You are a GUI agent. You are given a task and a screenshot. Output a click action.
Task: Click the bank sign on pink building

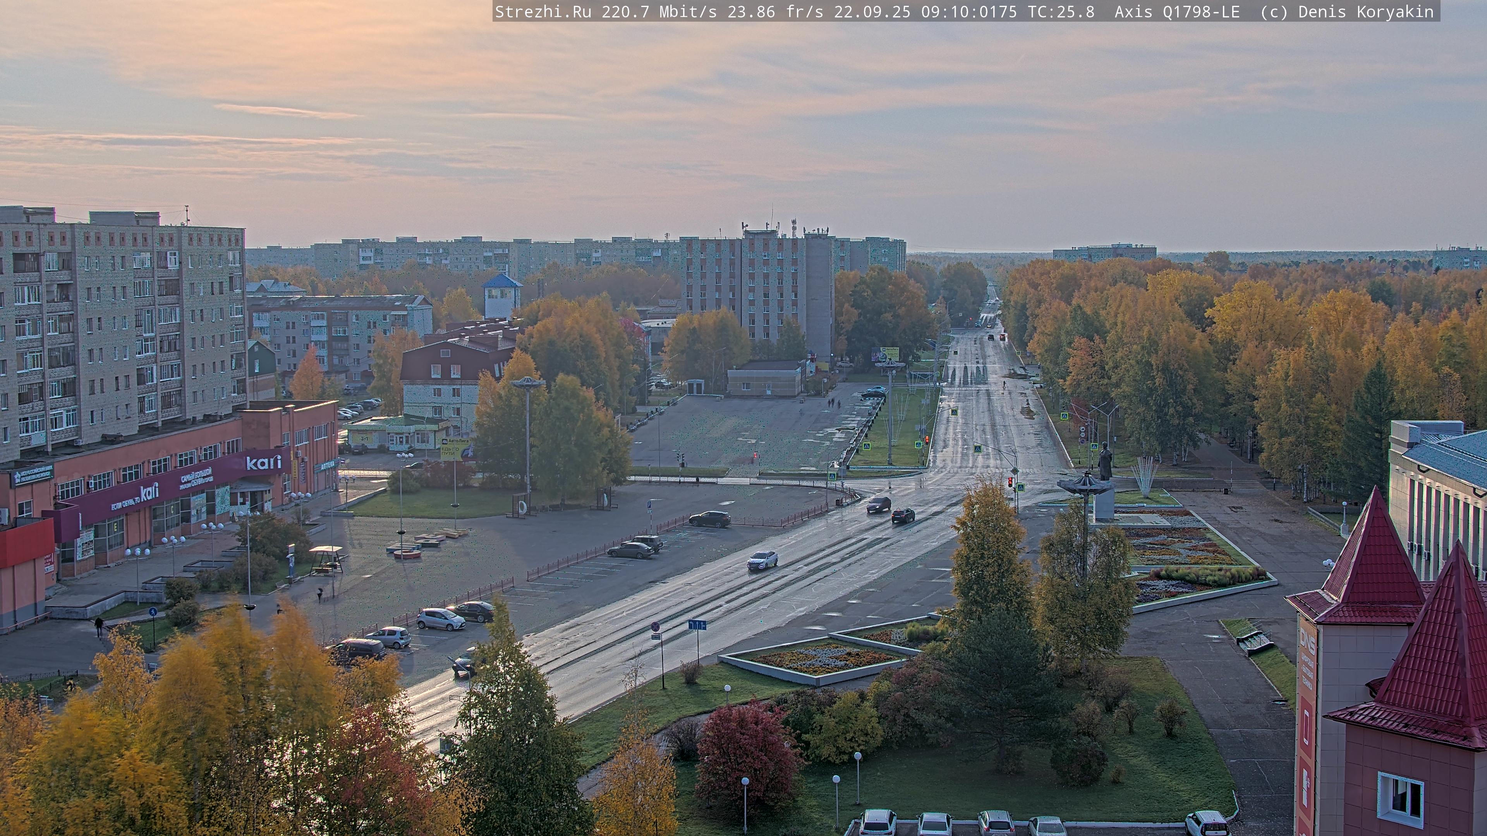click(33, 475)
